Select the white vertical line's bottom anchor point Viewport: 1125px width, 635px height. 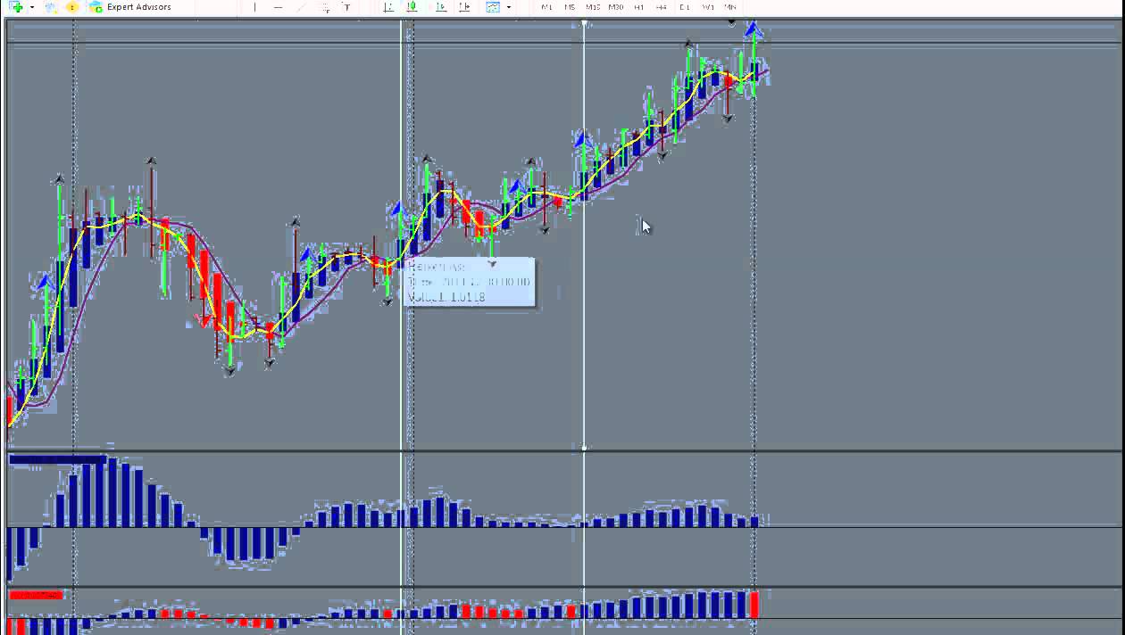[x=584, y=448]
